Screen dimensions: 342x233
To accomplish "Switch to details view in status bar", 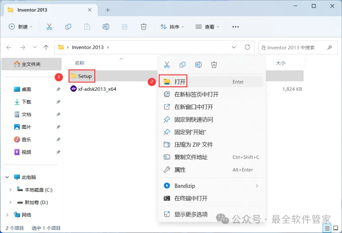I will pyautogui.click(x=327, y=228).
